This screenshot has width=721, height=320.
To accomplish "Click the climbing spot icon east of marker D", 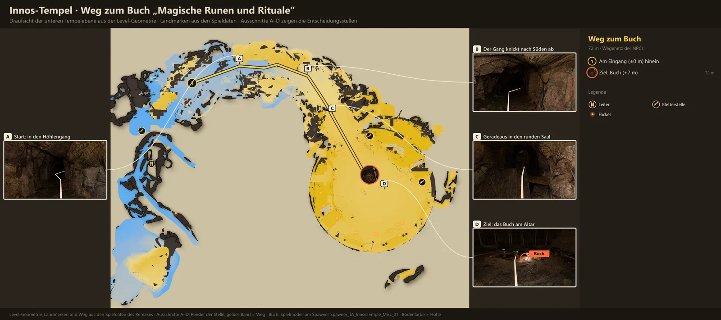I will pyautogui.click(x=422, y=182).
